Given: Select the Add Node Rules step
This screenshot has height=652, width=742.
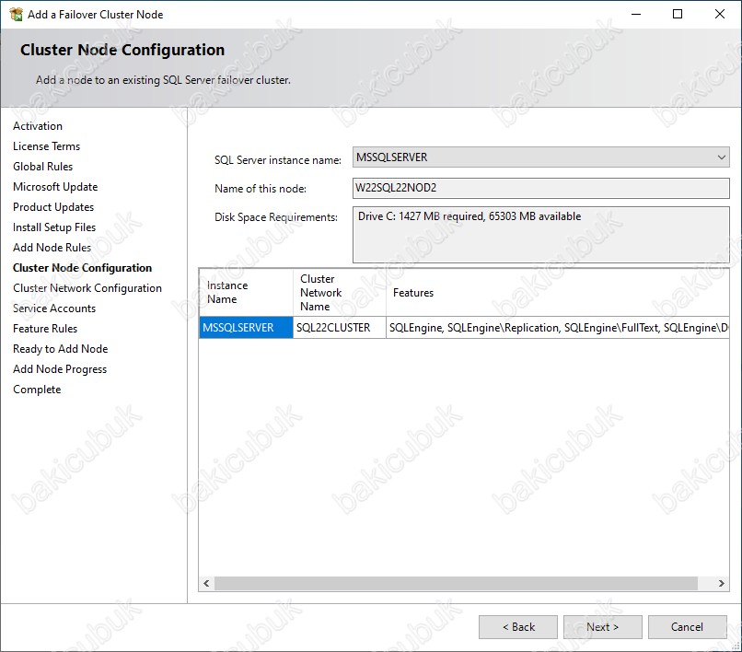Looking at the screenshot, I should pos(52,248).
